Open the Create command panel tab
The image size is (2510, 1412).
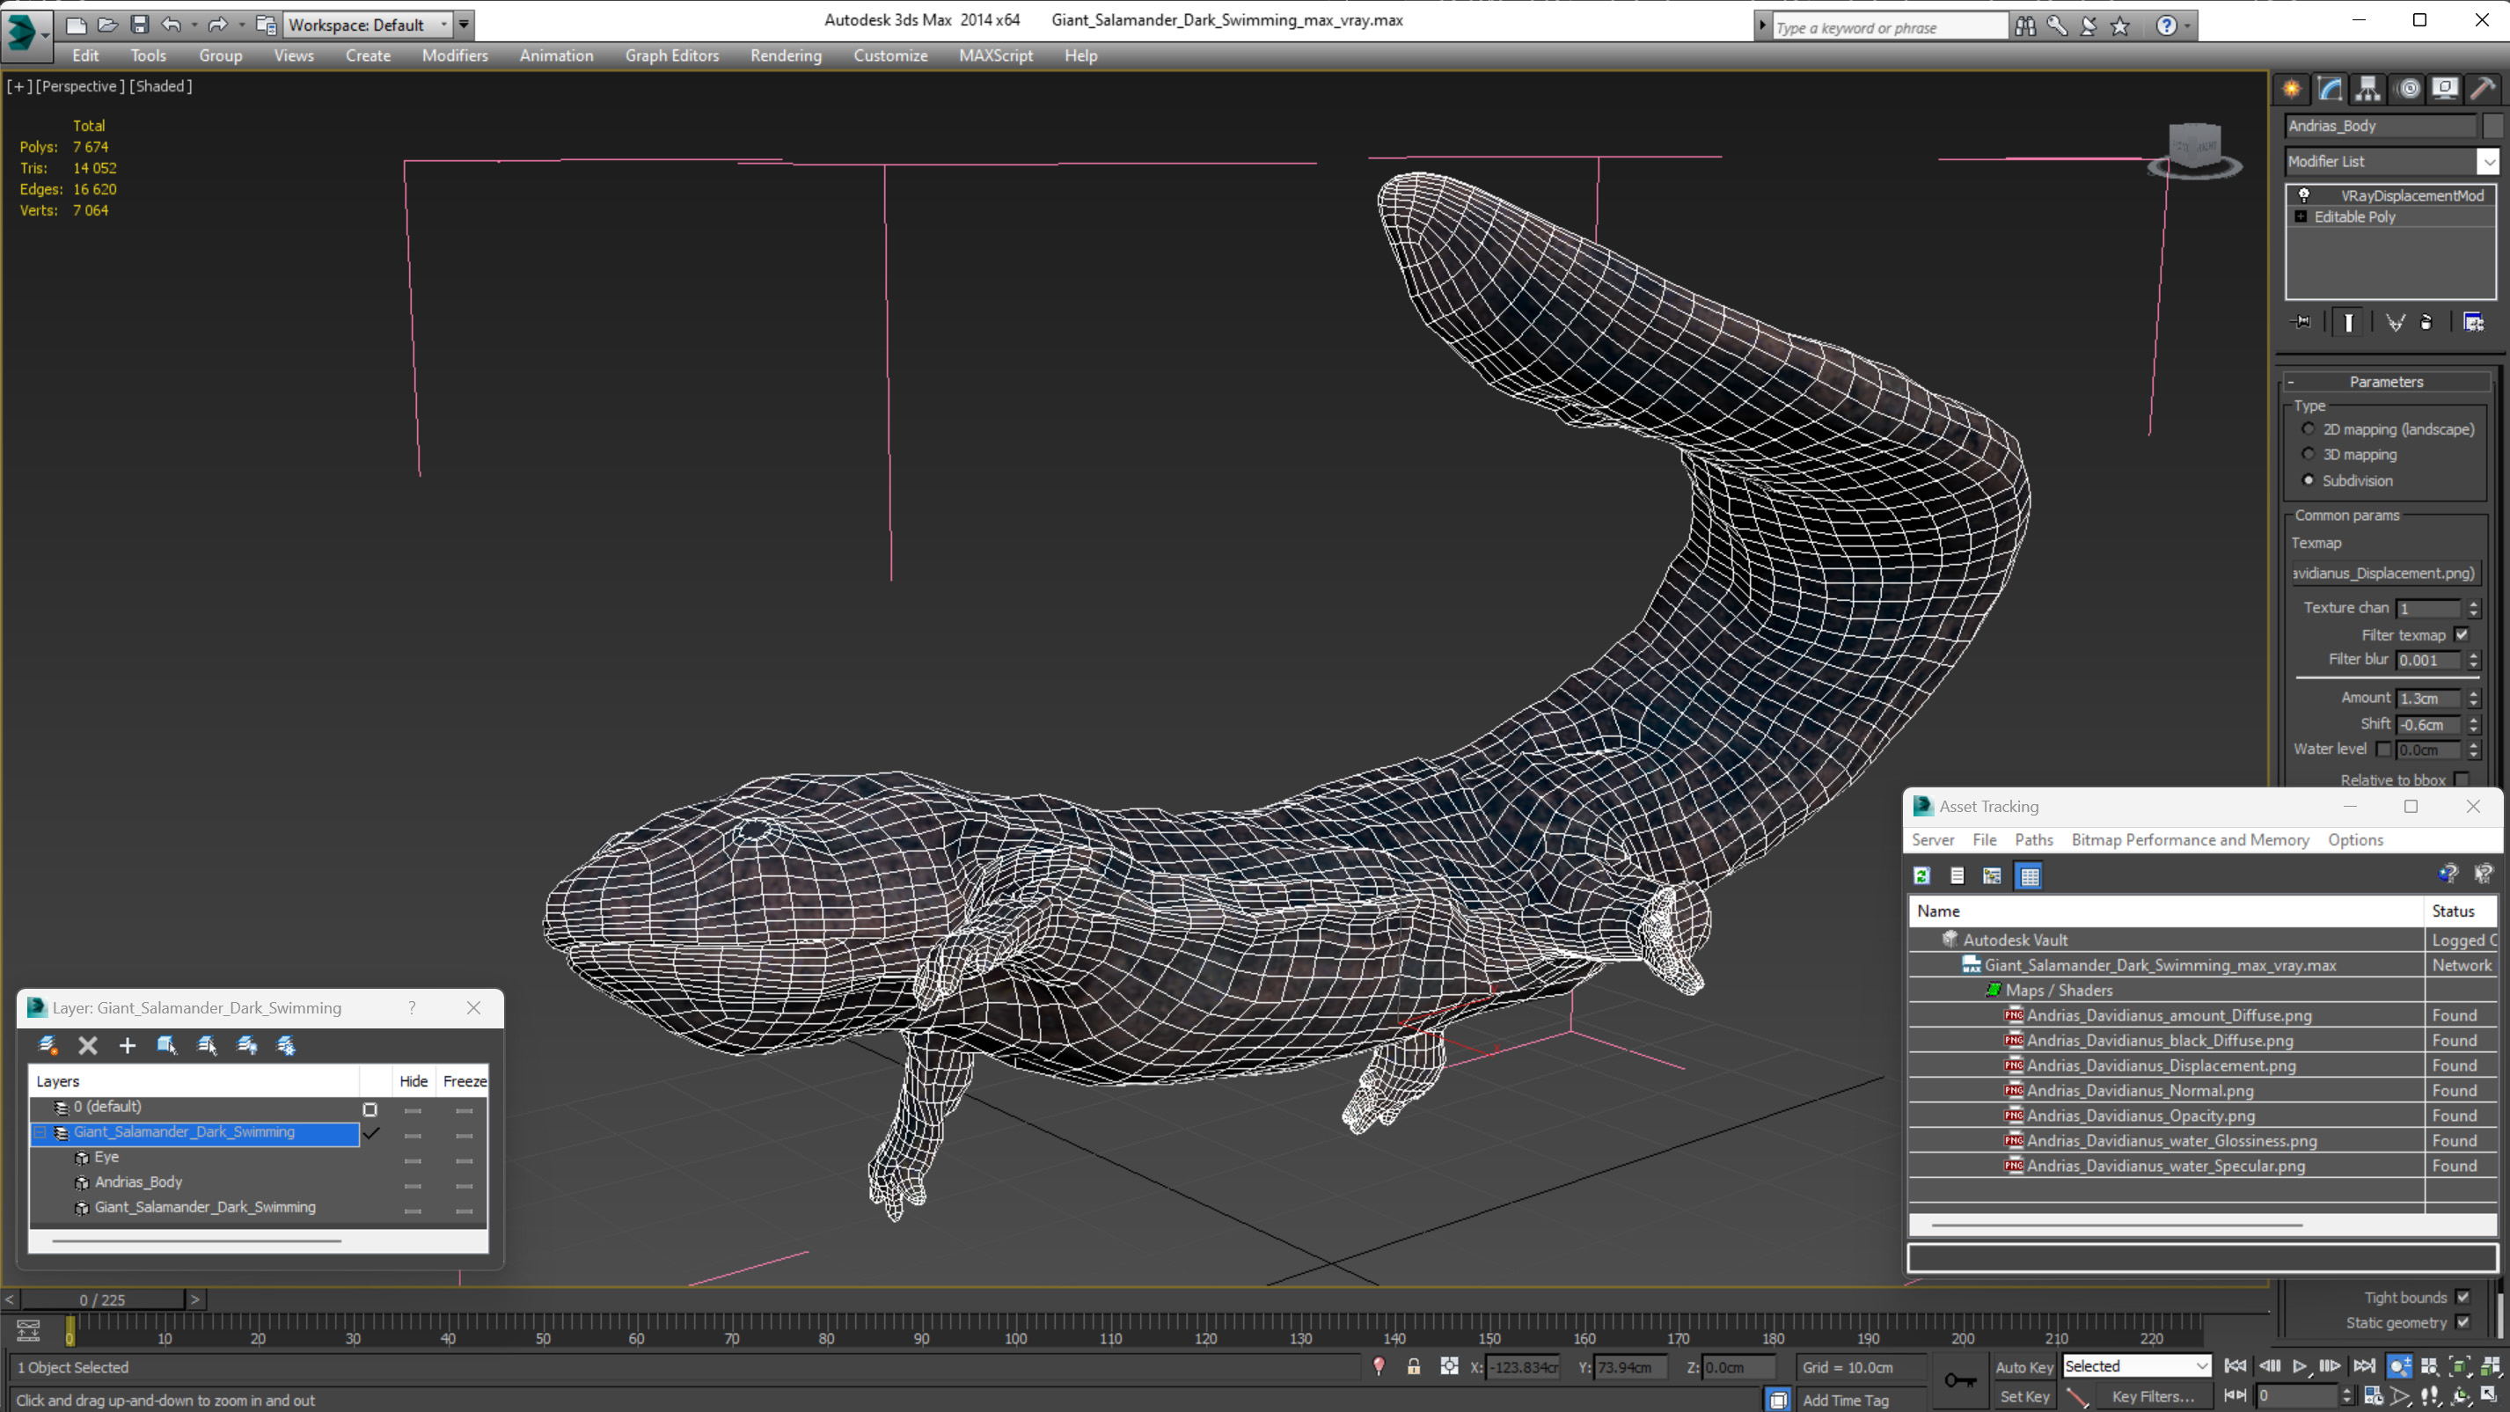[2292, 89]
